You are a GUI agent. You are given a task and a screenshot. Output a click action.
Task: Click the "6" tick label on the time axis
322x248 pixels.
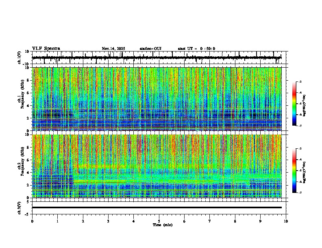click(184, 221)
